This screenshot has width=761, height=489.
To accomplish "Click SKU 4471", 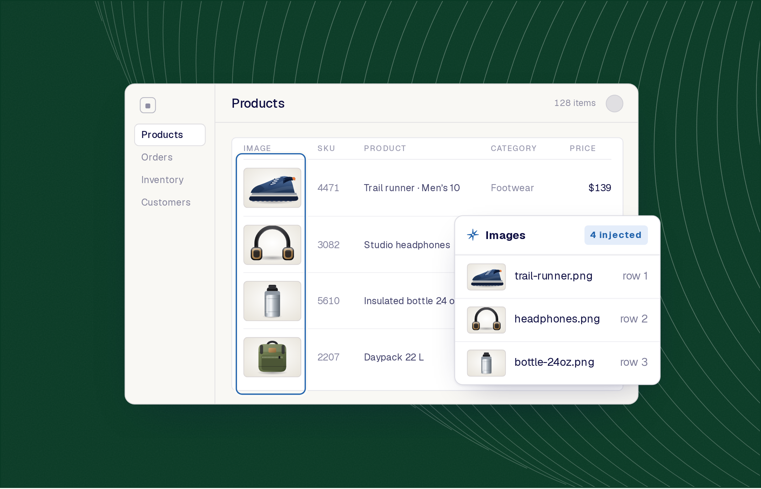I will tap(328, 188).
